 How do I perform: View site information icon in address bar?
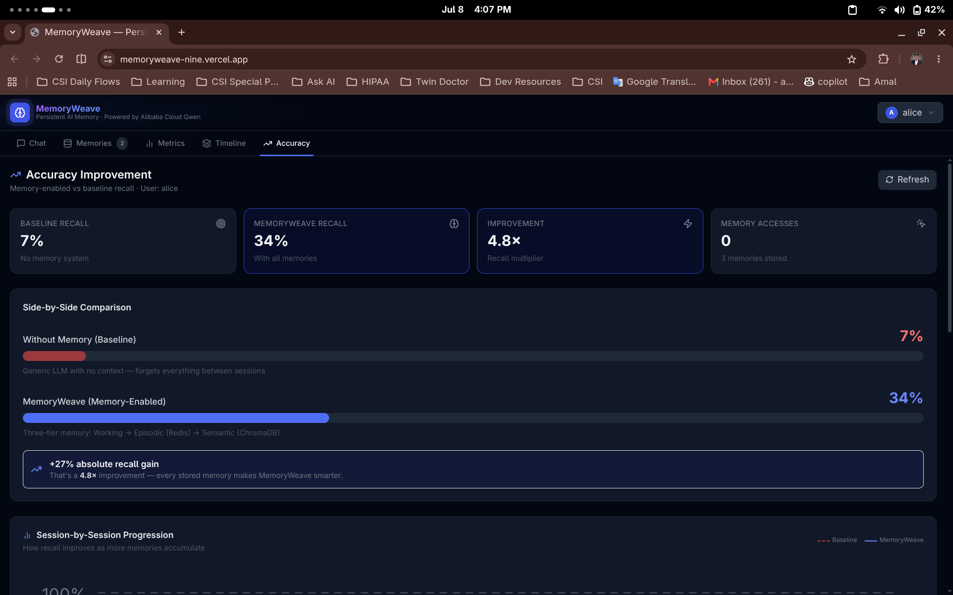[x=108, y=59]
